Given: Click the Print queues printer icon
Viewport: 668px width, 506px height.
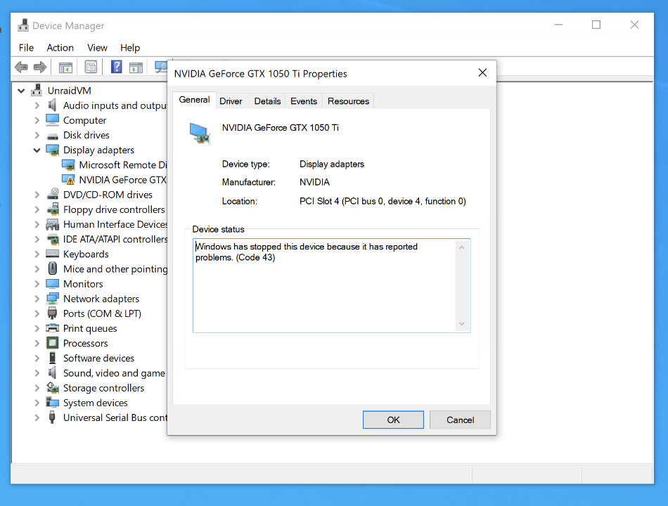Looking at the screenshot, I should 53,328.
